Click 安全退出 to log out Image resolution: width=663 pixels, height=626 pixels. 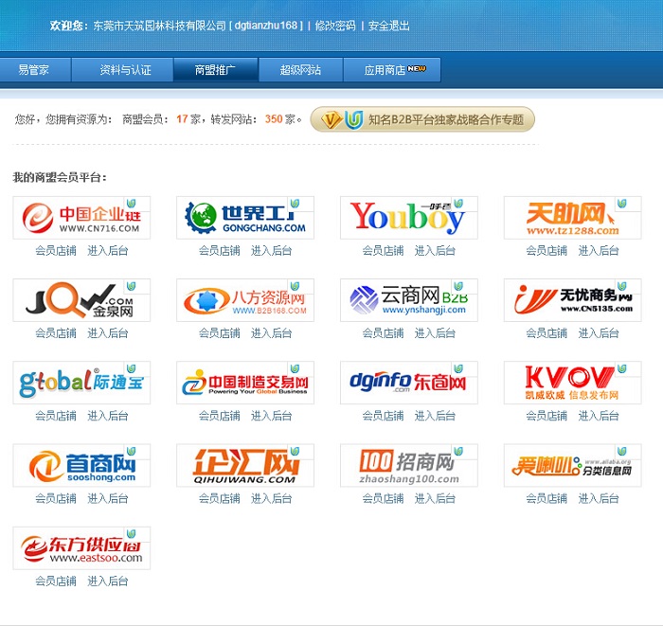click(x=389, y=26)
